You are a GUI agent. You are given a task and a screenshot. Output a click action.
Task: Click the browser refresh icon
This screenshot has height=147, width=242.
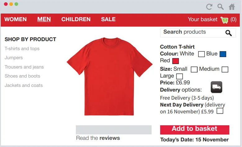tap(209, 7)
